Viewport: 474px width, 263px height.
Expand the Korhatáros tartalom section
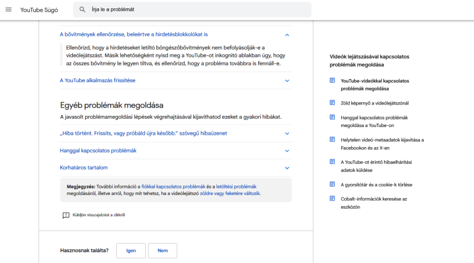175,168
